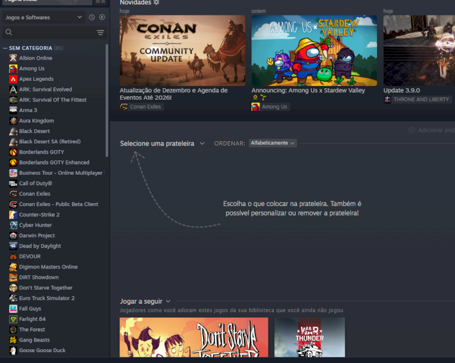This screenshot has height=363, width=455.
Task: Open War Thunder shelf cover
Action: [x=309, y=337]
